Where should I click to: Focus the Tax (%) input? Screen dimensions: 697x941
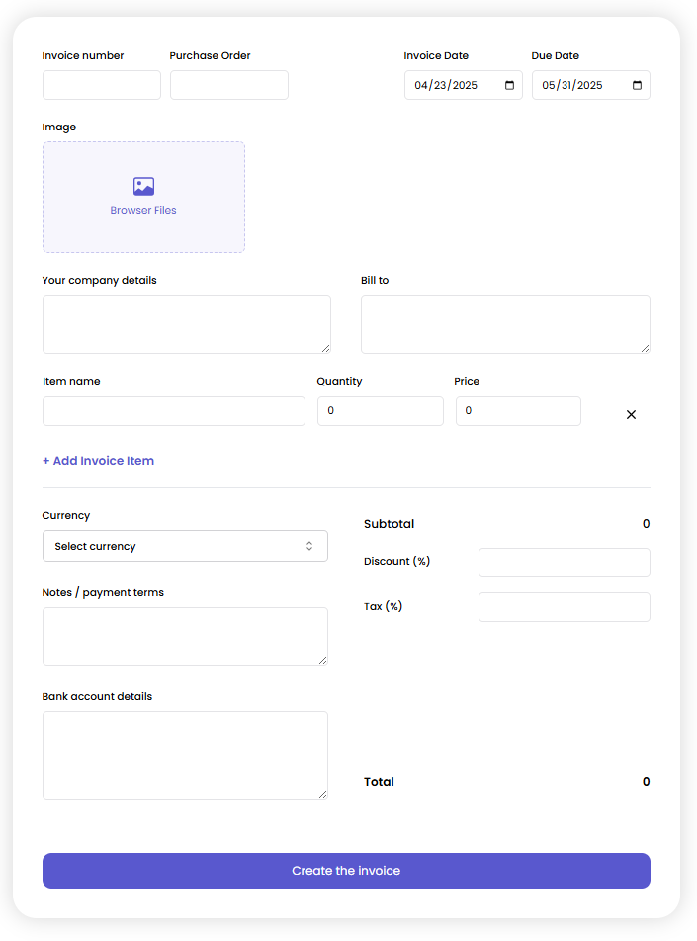tap(564, 607)
